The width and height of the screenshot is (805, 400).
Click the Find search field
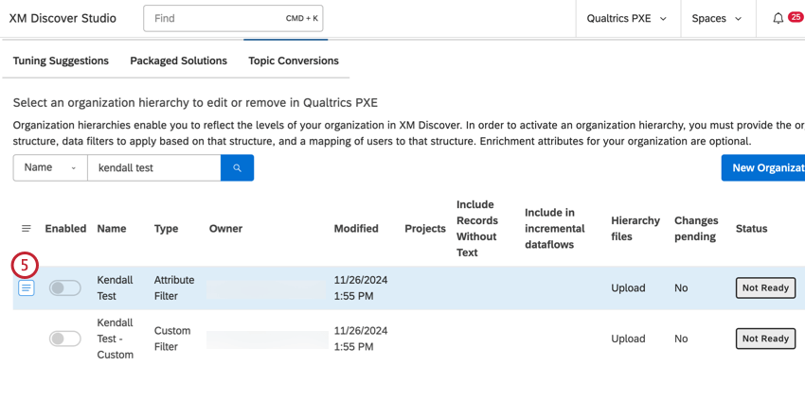coord(218,19)
